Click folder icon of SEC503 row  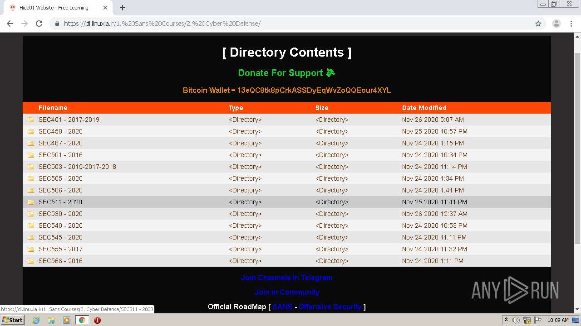pos(31,167)
